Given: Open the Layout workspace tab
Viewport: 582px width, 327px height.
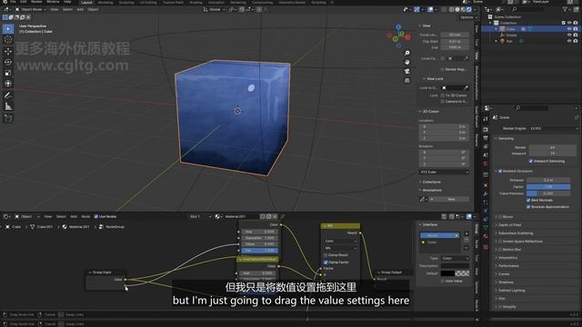Looking at the screenshot, I should (86, 2).
